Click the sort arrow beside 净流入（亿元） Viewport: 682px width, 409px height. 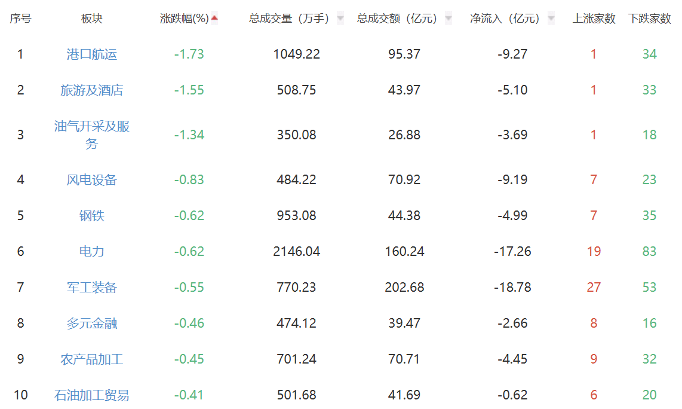click(x=551, y=19)
